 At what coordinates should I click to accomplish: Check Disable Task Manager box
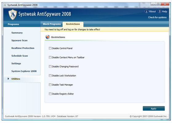pos(50,85)
